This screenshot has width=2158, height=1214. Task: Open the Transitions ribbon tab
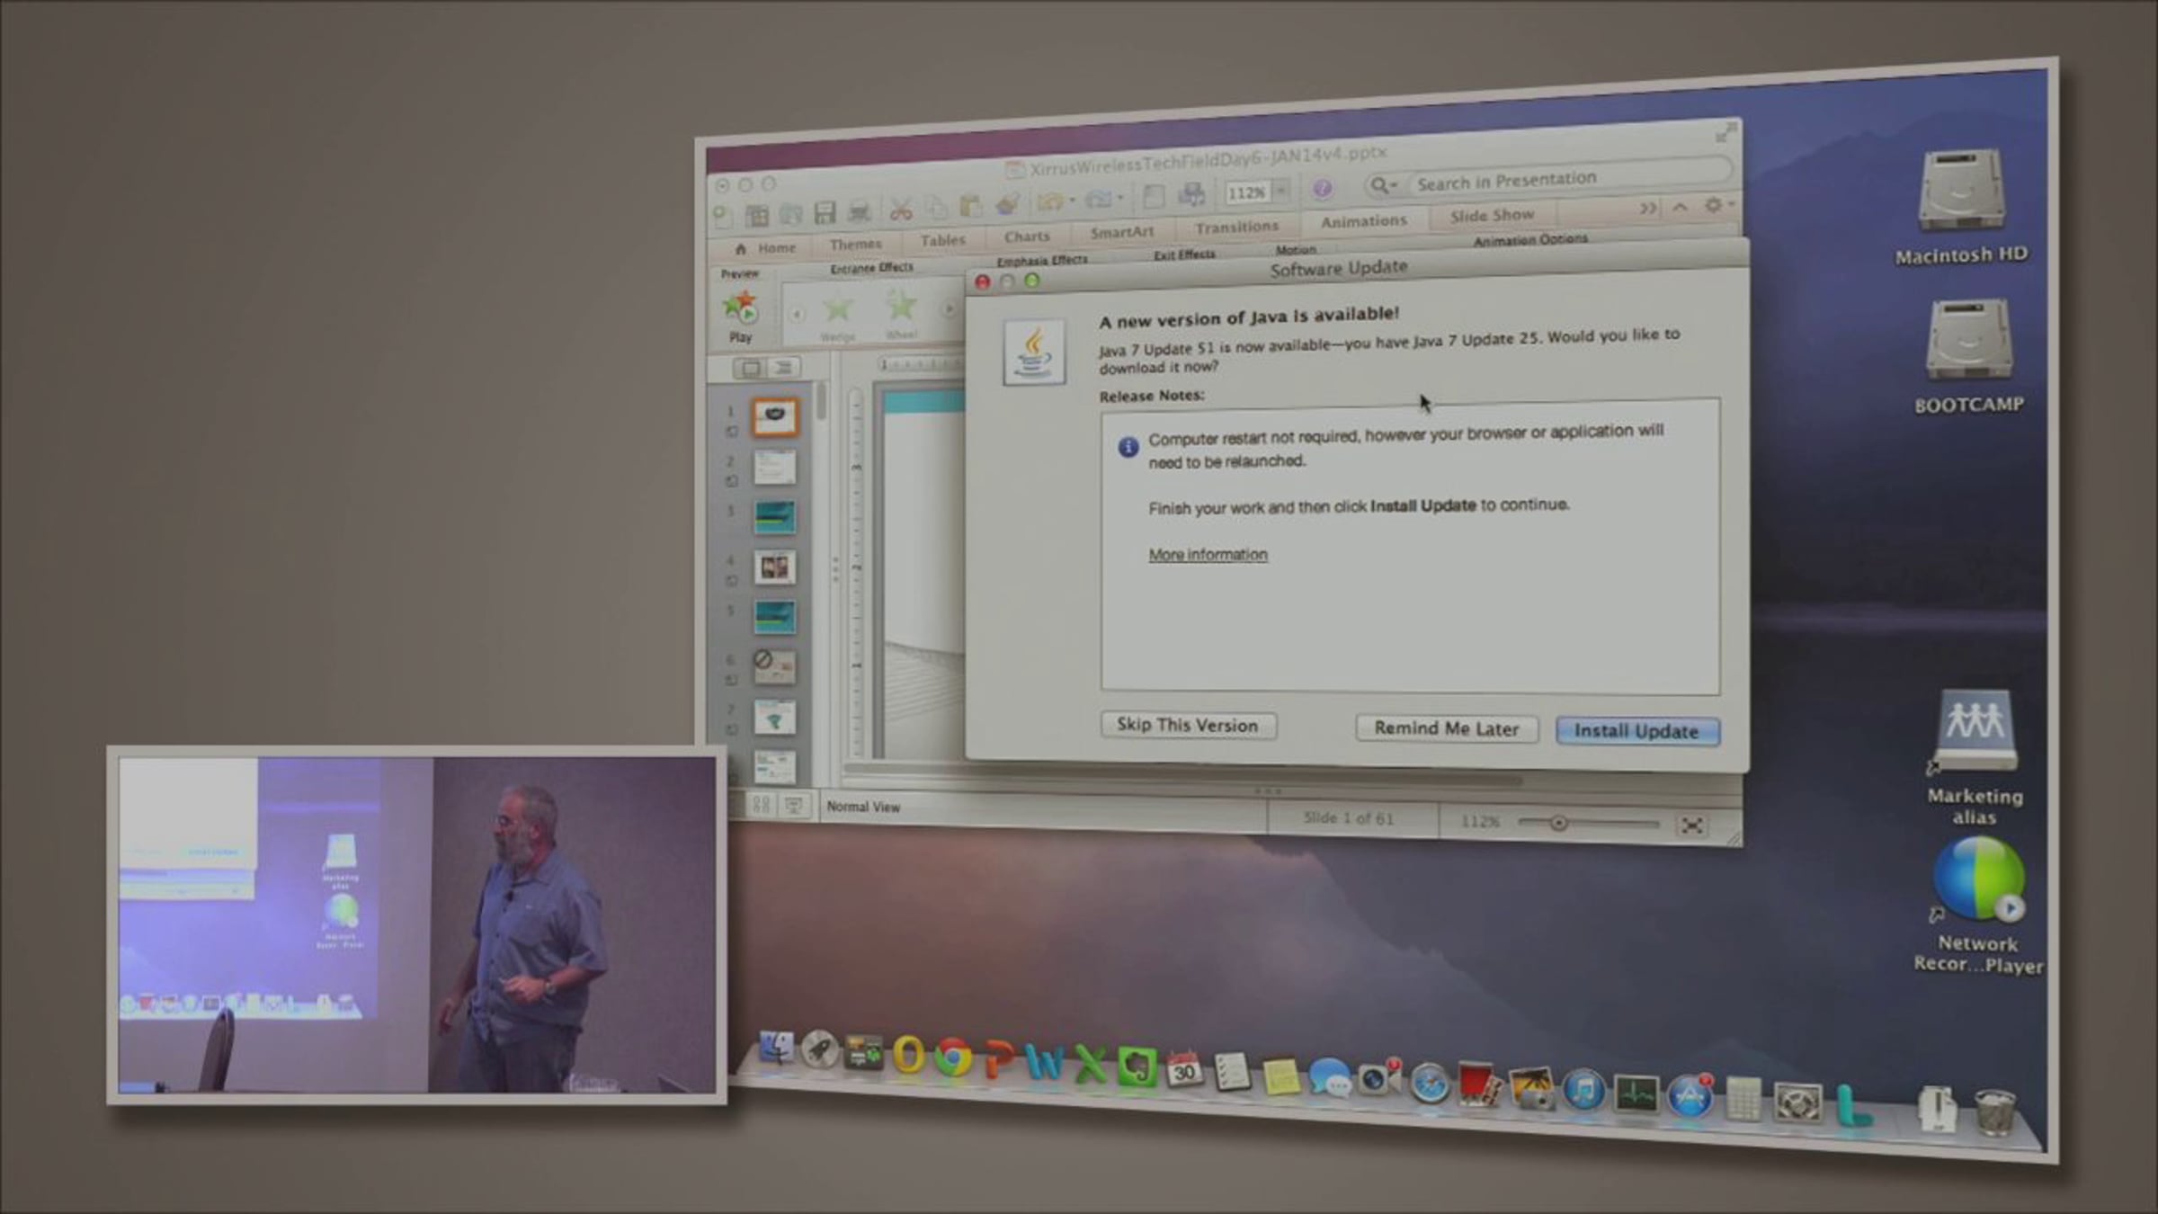tap(1236, 228)
